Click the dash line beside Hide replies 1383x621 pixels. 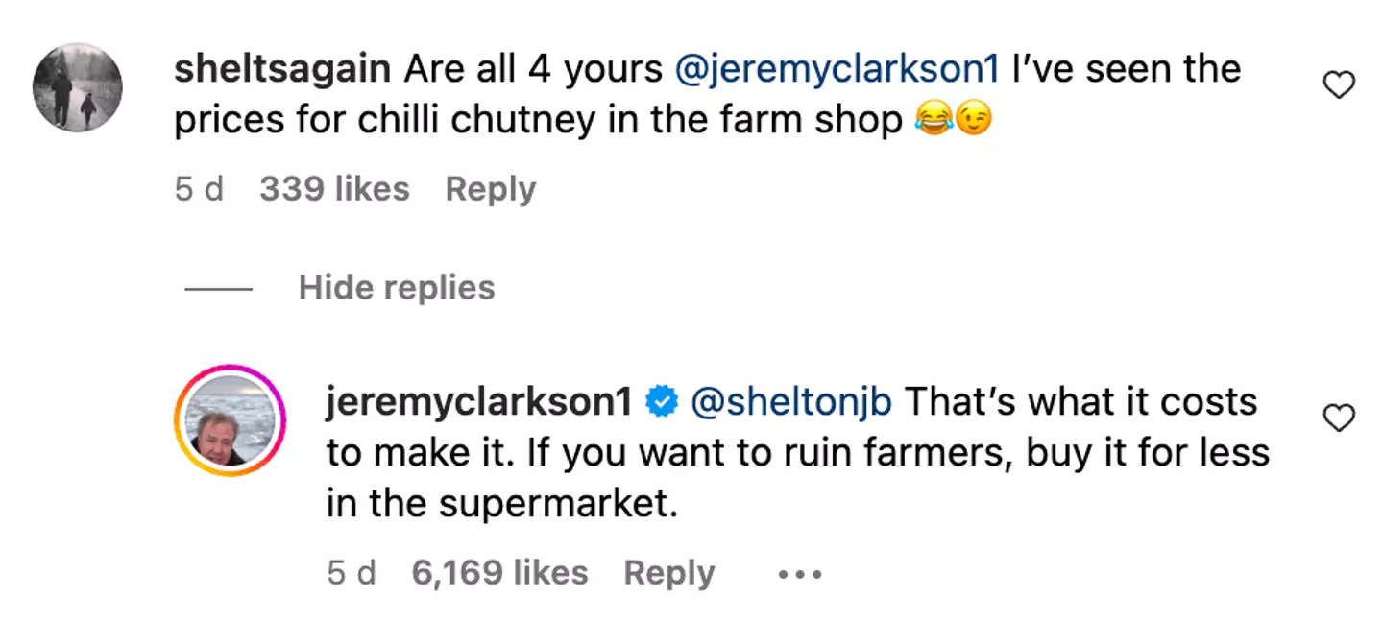pyautogui.click(x=218, y=289)
